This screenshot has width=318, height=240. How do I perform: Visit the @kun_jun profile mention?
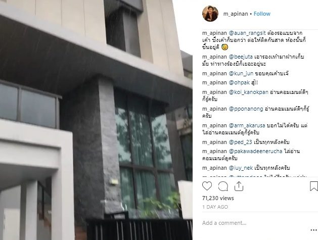click(241, 73)
